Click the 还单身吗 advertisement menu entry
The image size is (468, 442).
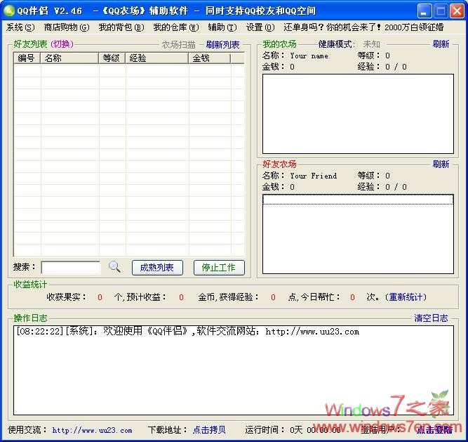(x=363, y=27)
